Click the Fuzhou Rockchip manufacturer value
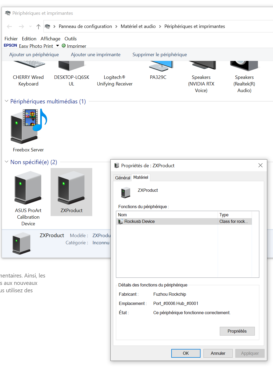This screenshot has width=273, height=378. click(170, 294)
